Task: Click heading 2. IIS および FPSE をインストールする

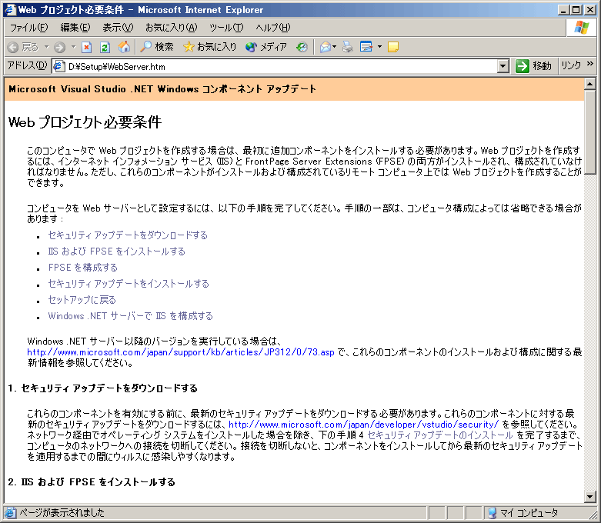Action: point(92,482)
